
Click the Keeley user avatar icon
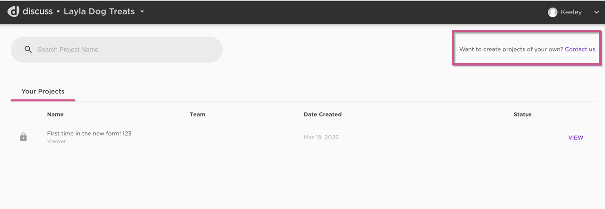[553, 12]
